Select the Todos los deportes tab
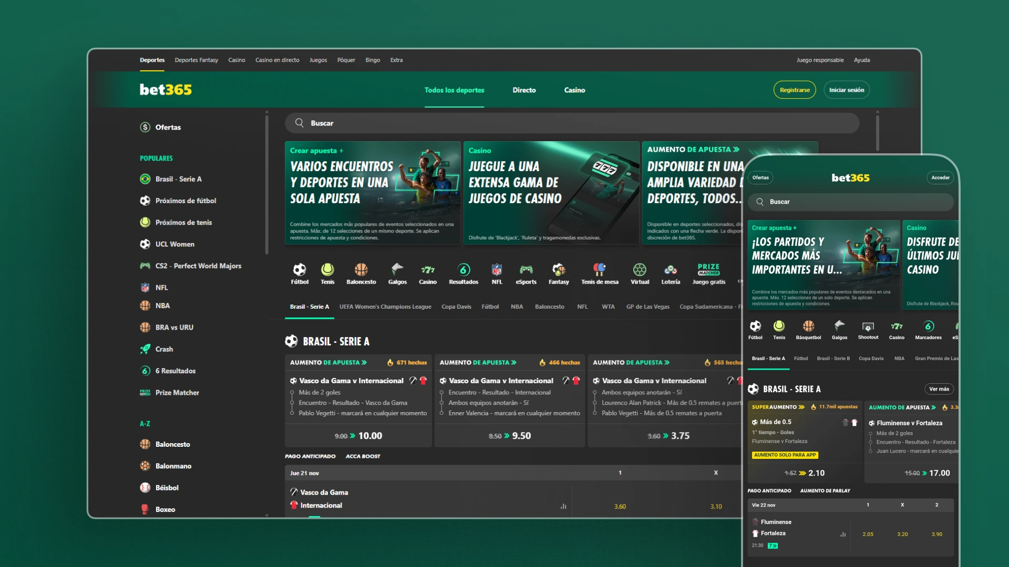The width and height of the screenshot is (1009, 567). 455,90
